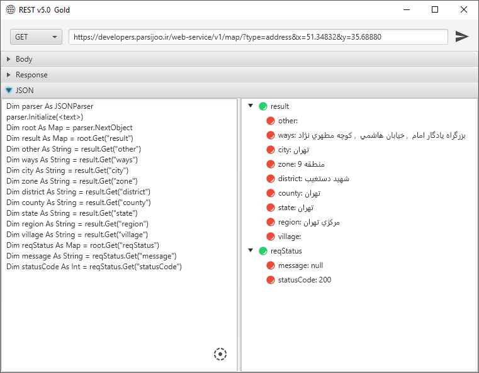The image size is (479, 373).
Task: Collapse the result tree node
Action: click(251, 106)
